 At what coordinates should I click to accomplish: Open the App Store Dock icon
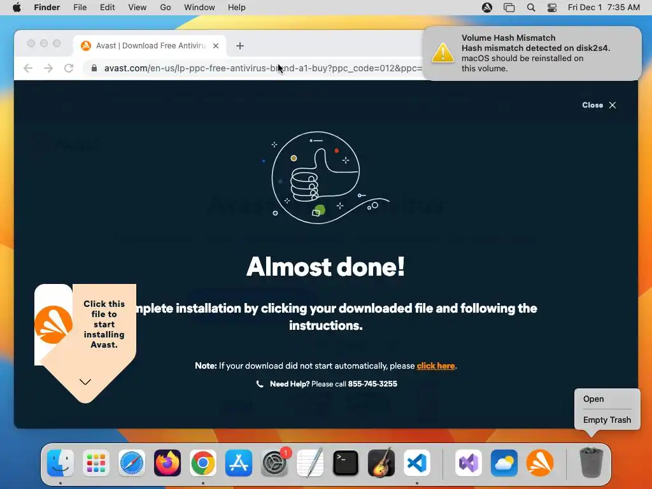coord(239,463)
